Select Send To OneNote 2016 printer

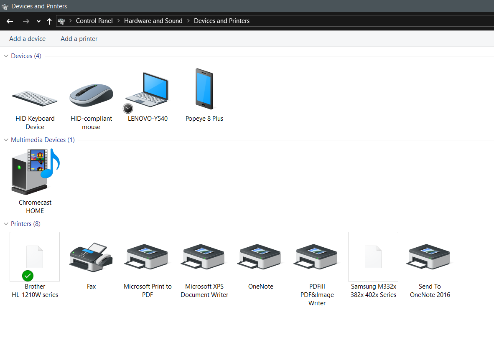coord(430,257)
